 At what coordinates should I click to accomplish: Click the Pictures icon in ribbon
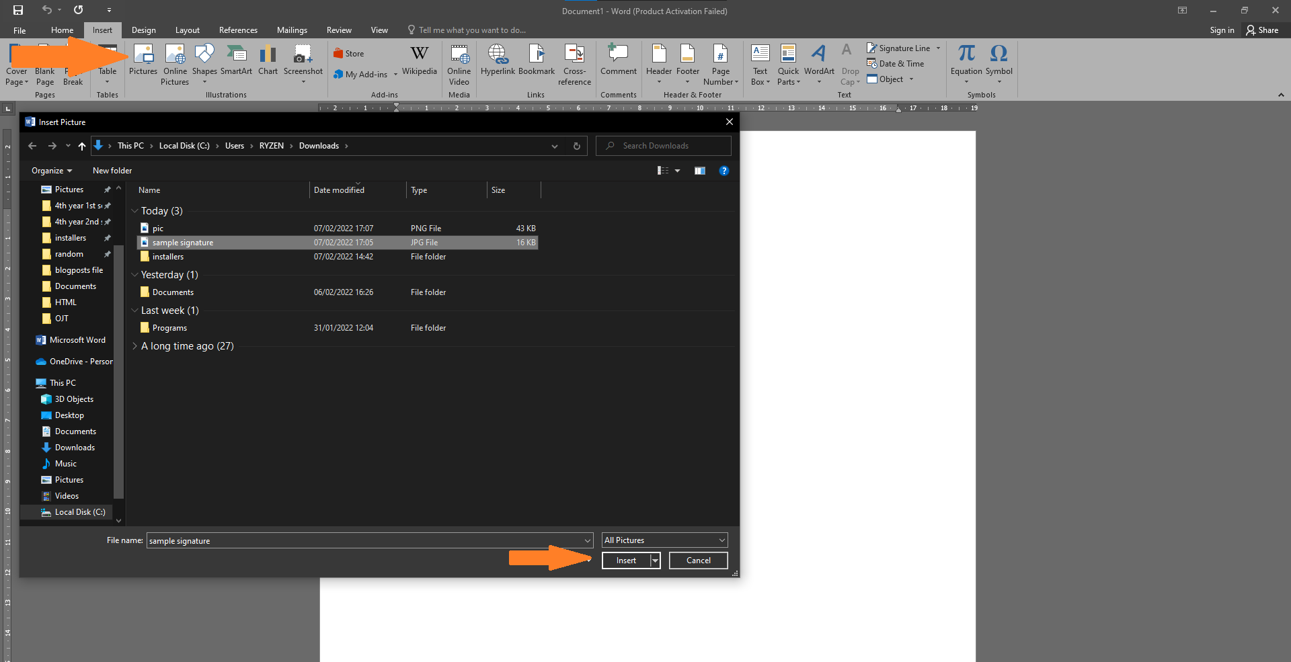143,59
